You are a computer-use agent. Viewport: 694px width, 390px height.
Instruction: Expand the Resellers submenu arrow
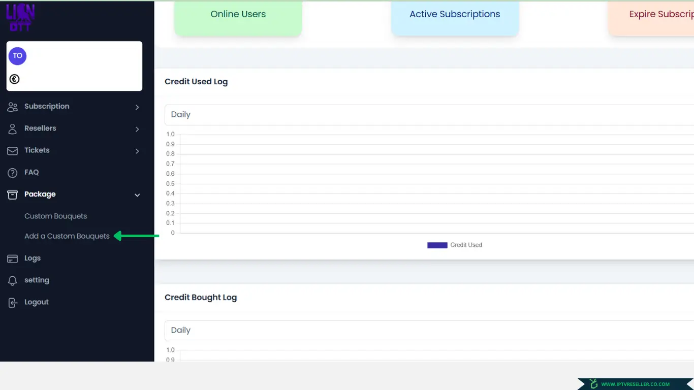137,129
